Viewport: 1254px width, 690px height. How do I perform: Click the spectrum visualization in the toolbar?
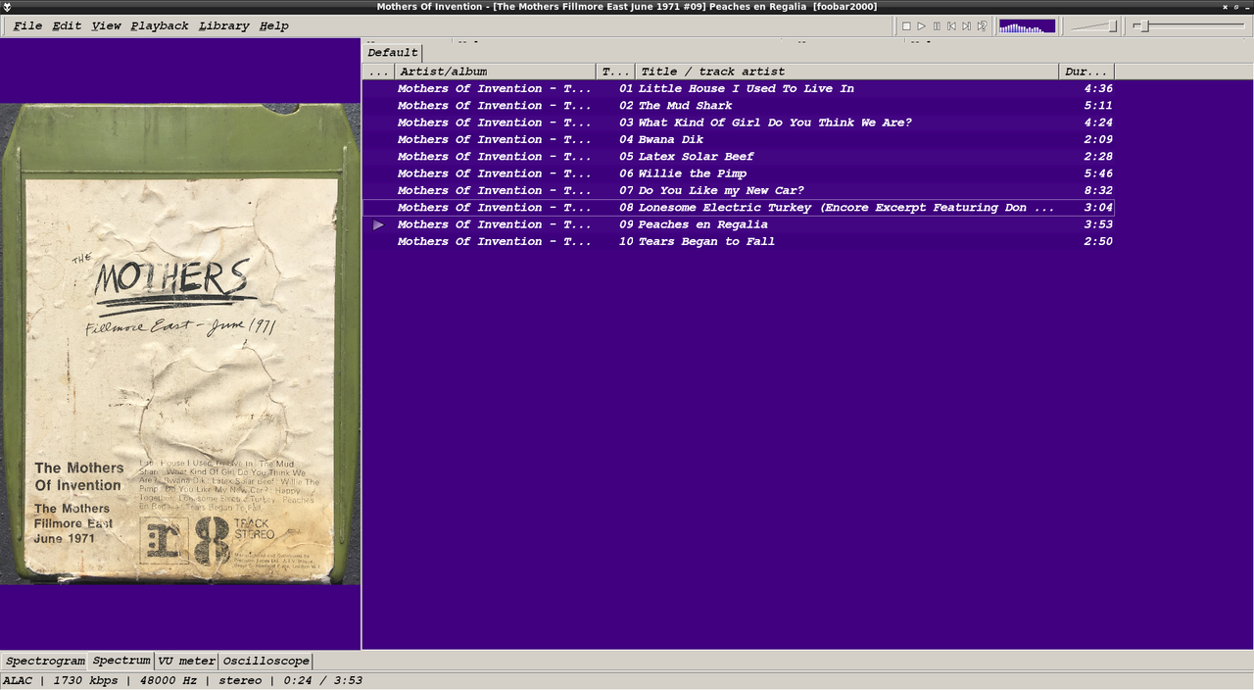(x=1027, y=26)
